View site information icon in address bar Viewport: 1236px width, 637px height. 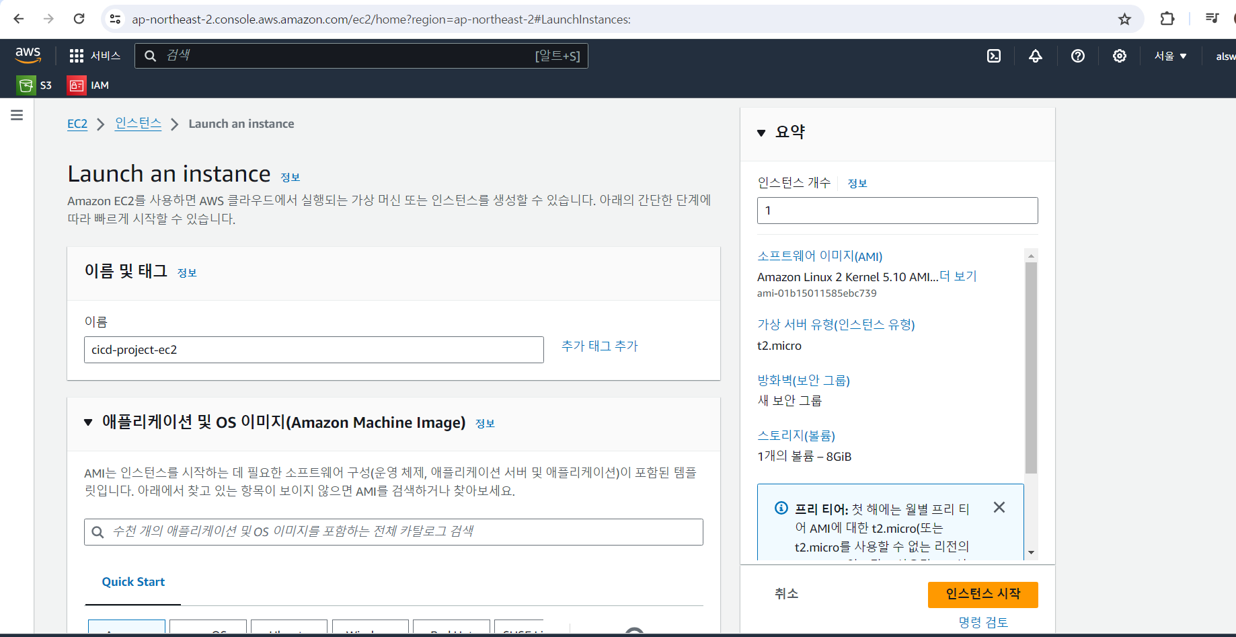click(116, 19)
